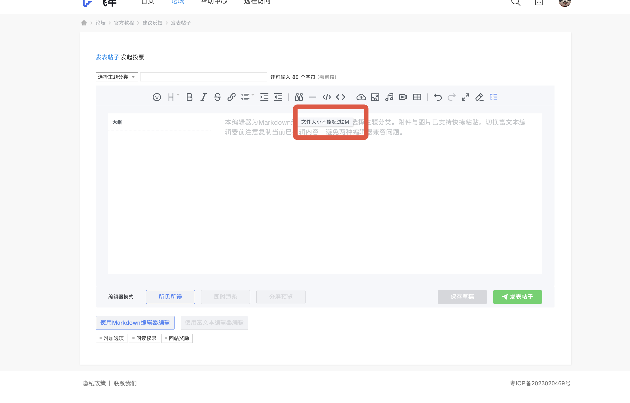Image resolution: width=630 pixels, height=403 pixels.
Task: Open 官方教程 breadcrumb link
Action: [124, 23]
